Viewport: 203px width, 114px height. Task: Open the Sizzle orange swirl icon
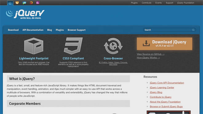31,3
